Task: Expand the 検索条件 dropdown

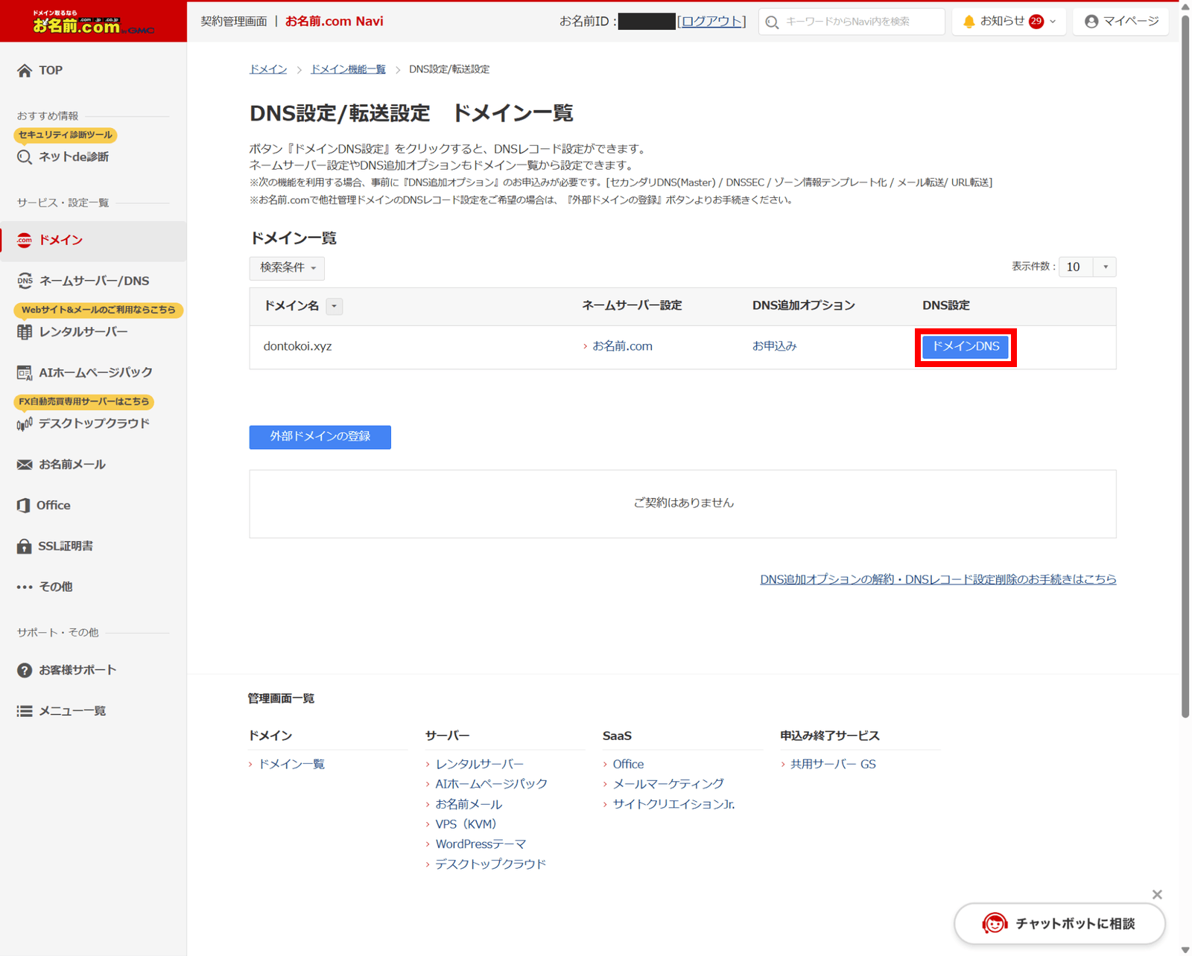Action: 287,267
